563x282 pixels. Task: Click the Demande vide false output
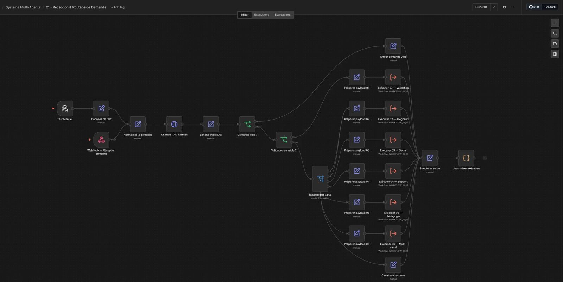coord(255,127)
